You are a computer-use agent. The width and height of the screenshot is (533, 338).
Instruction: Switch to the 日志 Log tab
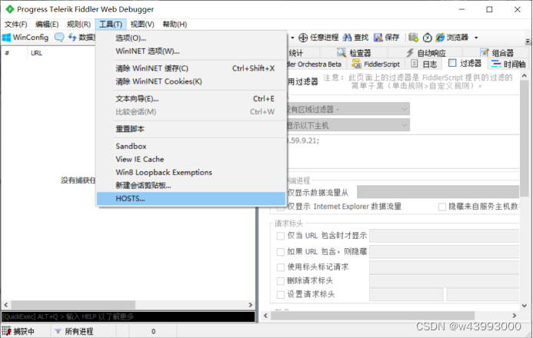coord(424,64)
